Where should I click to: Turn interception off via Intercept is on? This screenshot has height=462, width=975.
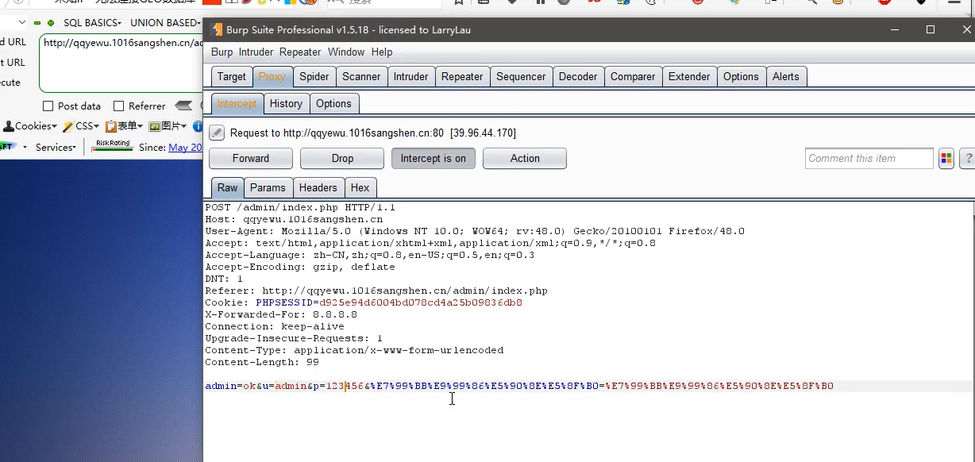point(433,158)
